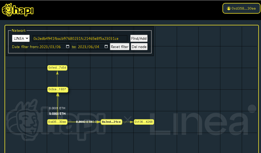The height and width of the screenshot is (153, 261).
Task: Open the to-date calendar picker icon
Action: click(x=106, y=46)
